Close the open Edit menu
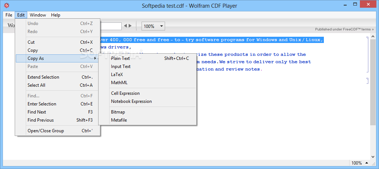 pos(21,15)
